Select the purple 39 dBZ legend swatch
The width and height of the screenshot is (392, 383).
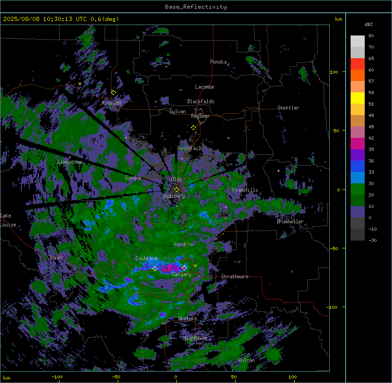[357, 155]
